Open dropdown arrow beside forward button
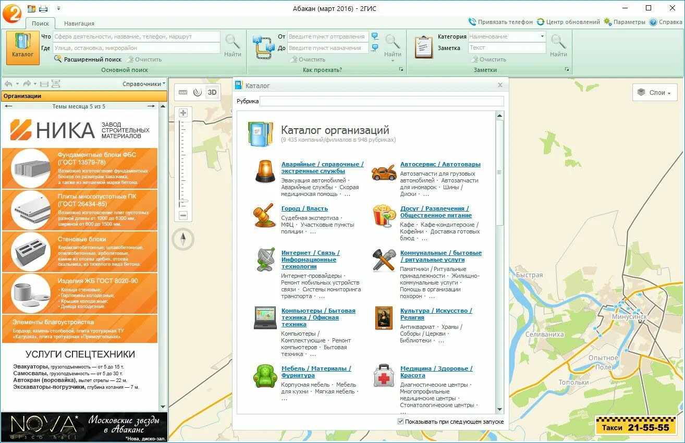This screenshot has width=685, height=443. pyautogui.click(x=35, y=83)
